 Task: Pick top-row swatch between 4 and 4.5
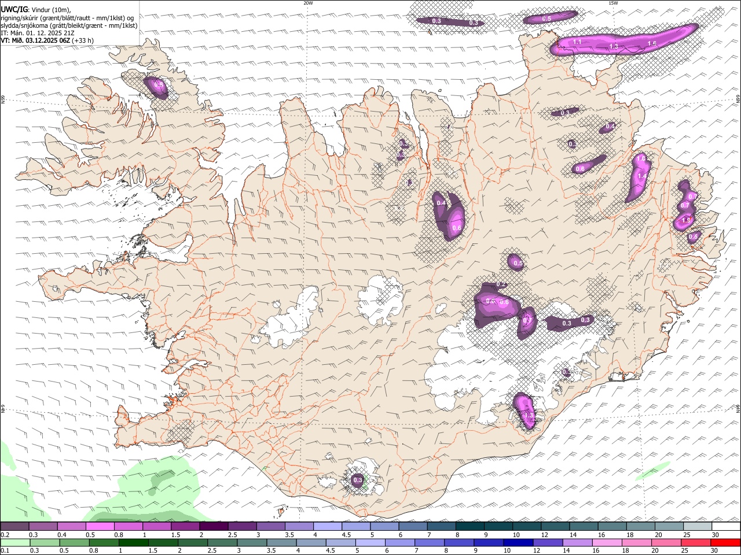click(x=328, y=527)
